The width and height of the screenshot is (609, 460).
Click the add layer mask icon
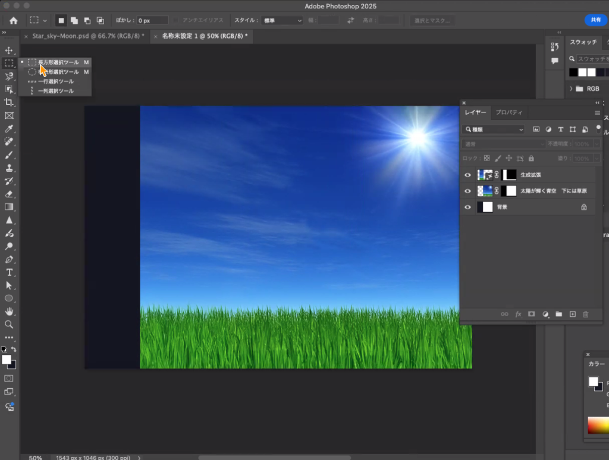click(x=532, y=314)
